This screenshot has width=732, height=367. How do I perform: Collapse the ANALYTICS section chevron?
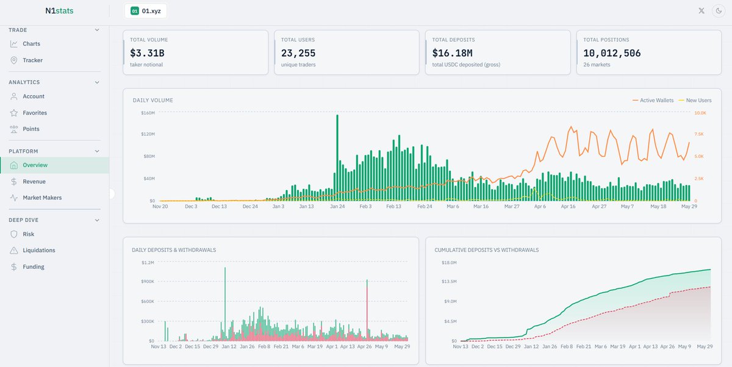(97, 82)
